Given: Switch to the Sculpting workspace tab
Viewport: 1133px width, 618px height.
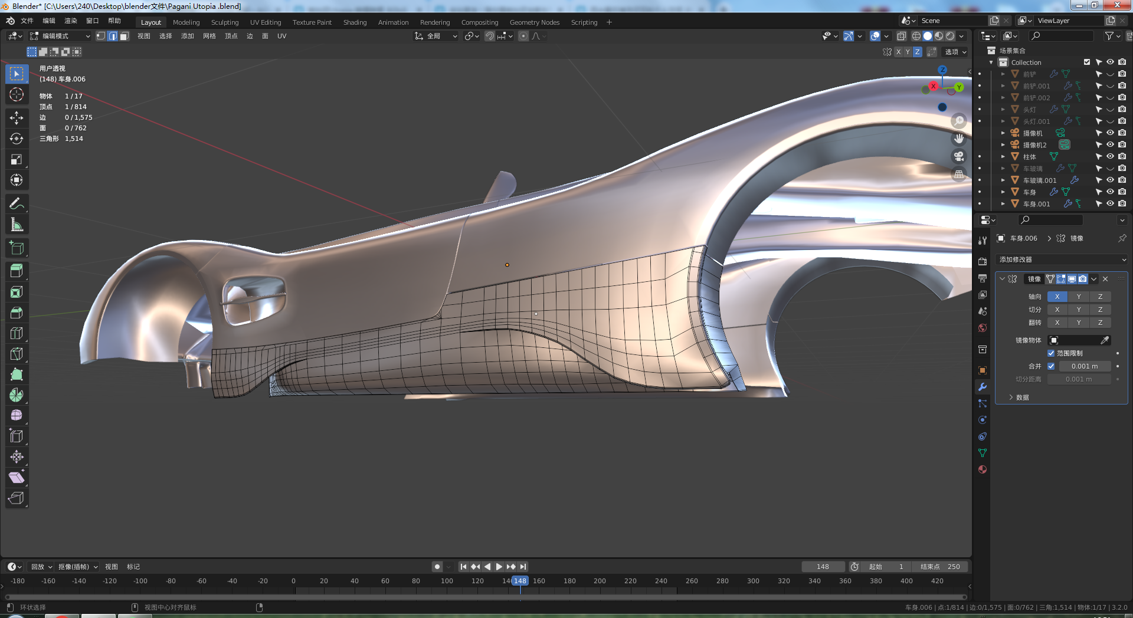Looking at the screenshot, I should (x=225, y=22).
